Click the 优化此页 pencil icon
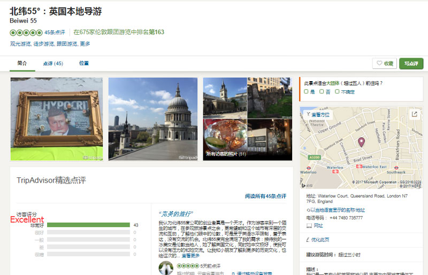Viewport: 428px width, 275px height. (x=309, y=240)
